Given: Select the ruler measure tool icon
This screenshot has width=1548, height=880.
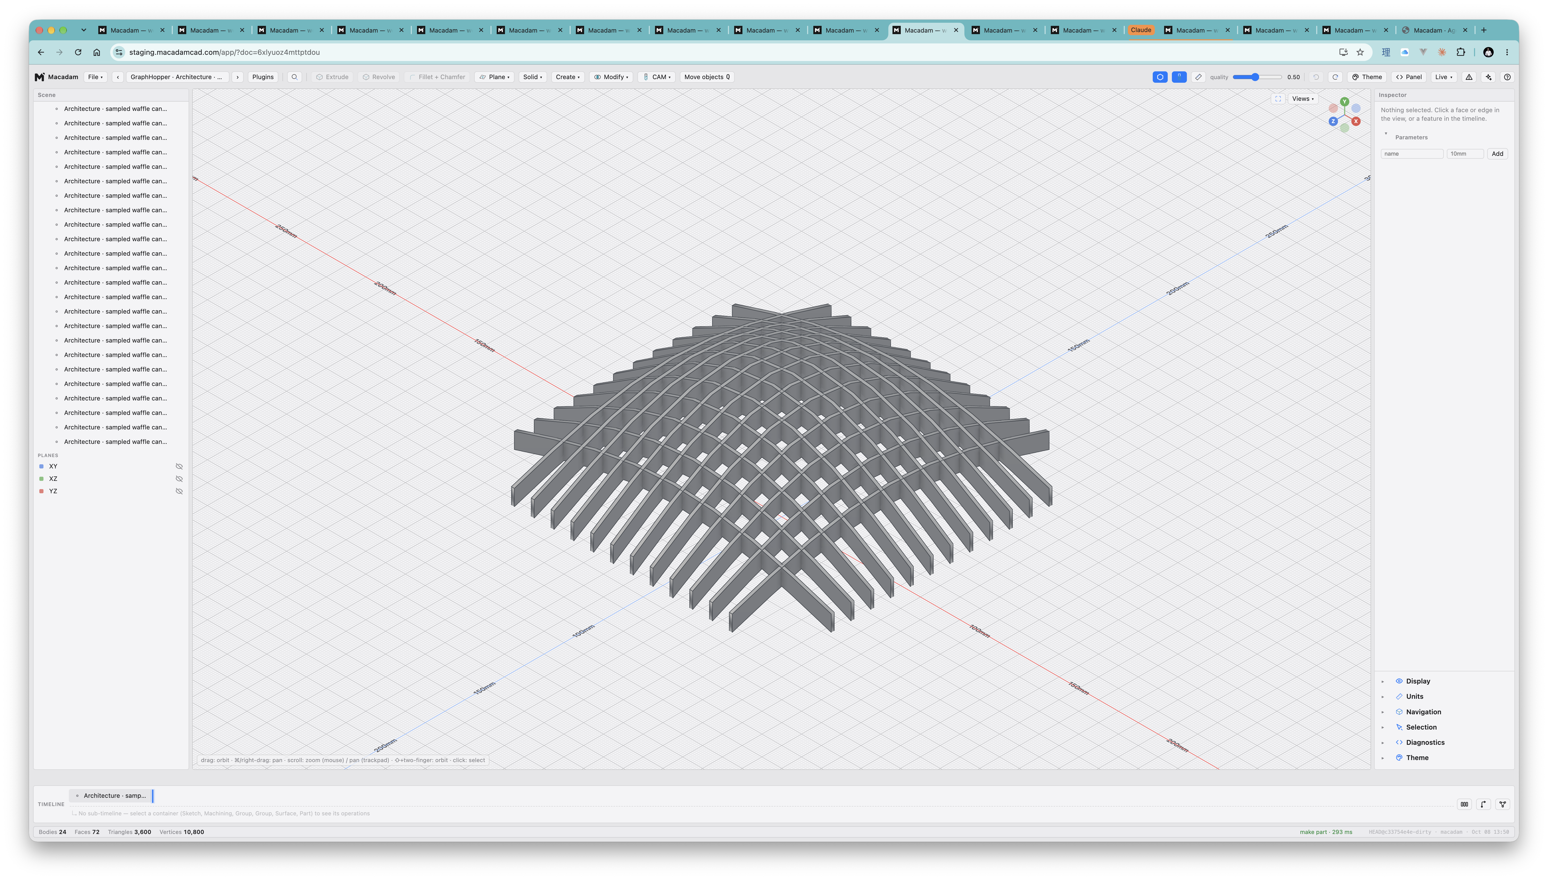Looking at the screenshot, I should coord(1199,77).
